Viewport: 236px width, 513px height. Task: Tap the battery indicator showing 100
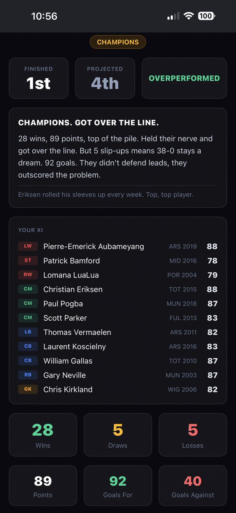(207, 16)
